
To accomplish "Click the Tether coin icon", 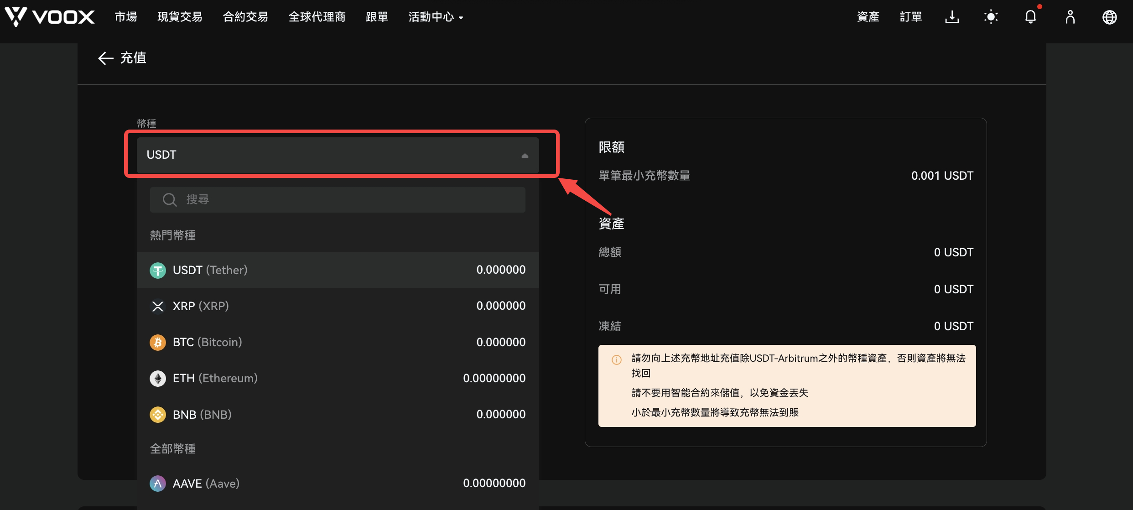I will [158, 271].
